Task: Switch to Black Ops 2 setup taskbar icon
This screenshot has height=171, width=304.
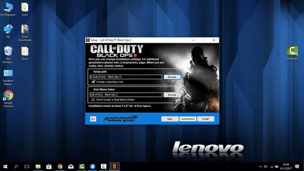Action: point(114,166)
